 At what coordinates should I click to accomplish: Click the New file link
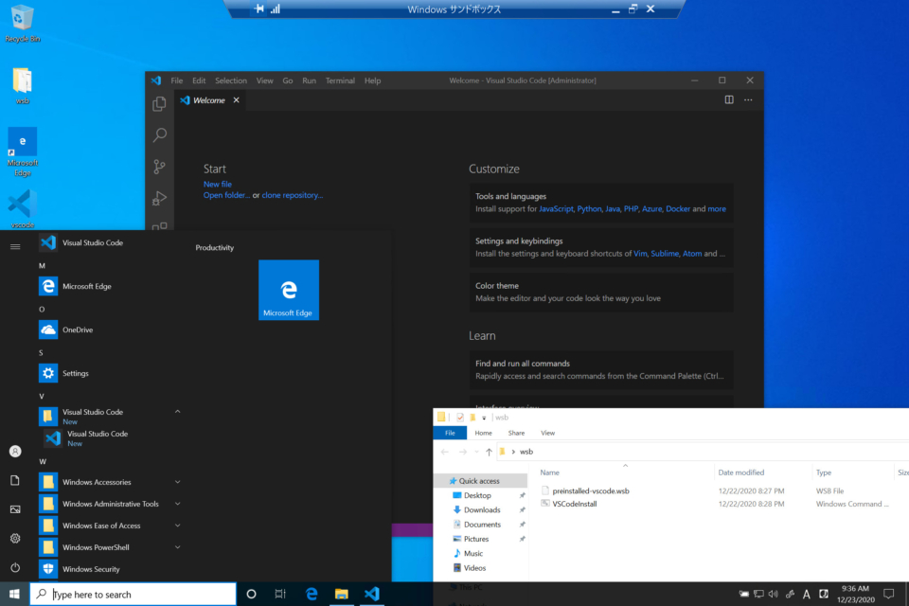point(218,184)
